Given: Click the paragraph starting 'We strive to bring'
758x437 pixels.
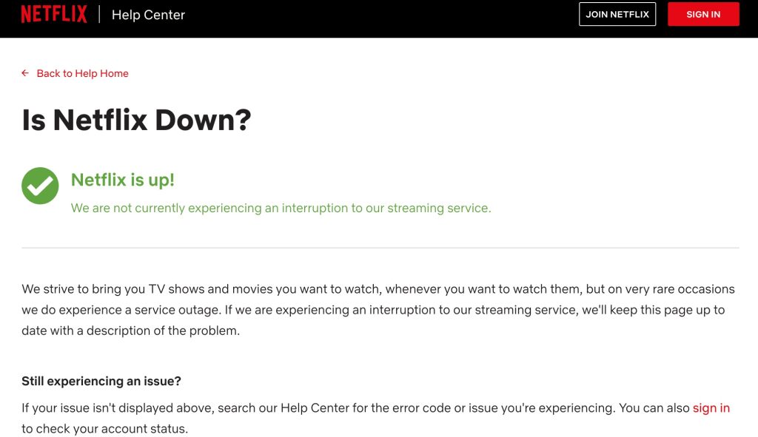Looking at the screenshot, I should tap(378, 310).
